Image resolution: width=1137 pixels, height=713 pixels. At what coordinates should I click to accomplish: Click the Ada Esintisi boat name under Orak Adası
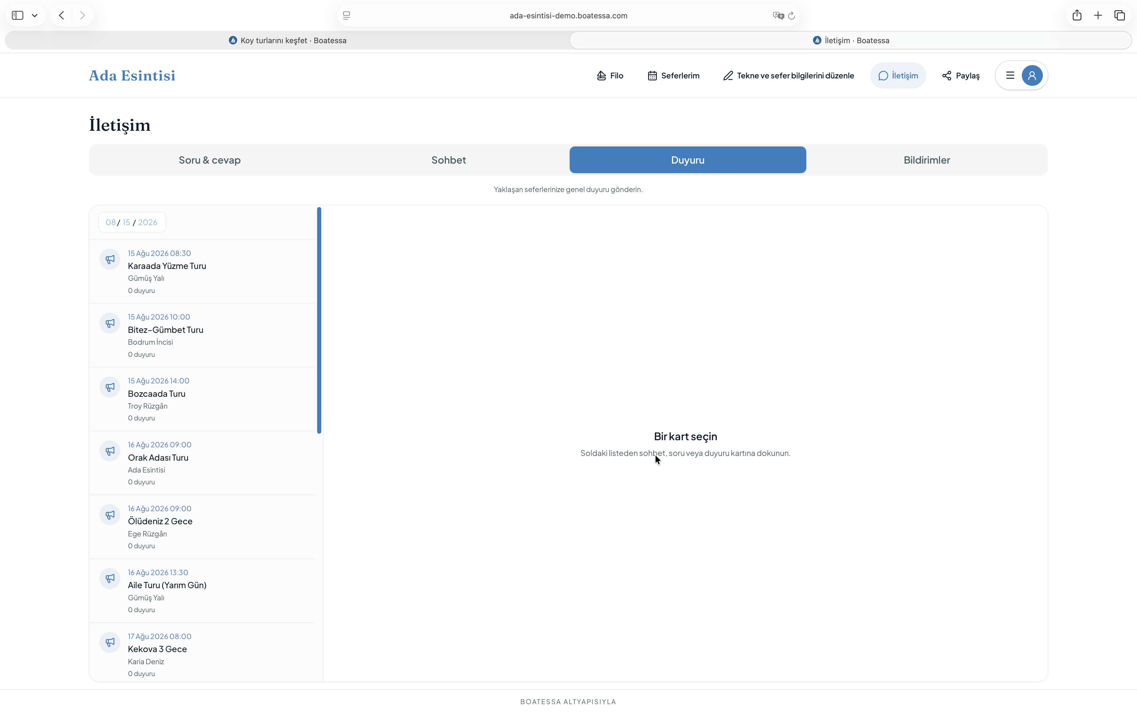click(x=146, y=470)
